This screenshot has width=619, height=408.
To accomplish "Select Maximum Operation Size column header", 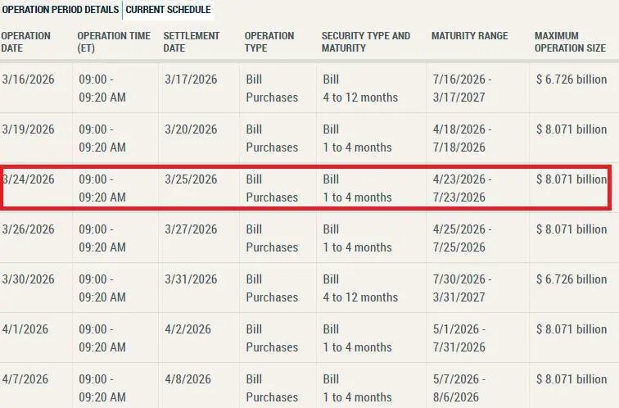I will click(570, 42).
